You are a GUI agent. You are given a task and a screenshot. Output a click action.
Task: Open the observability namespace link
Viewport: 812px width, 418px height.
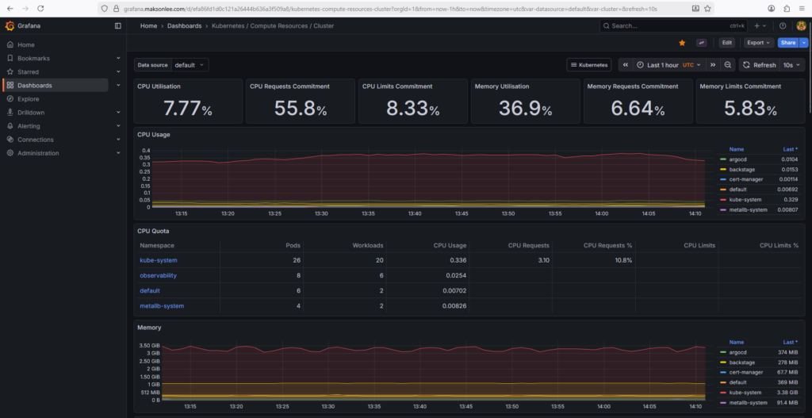point(158,275)
